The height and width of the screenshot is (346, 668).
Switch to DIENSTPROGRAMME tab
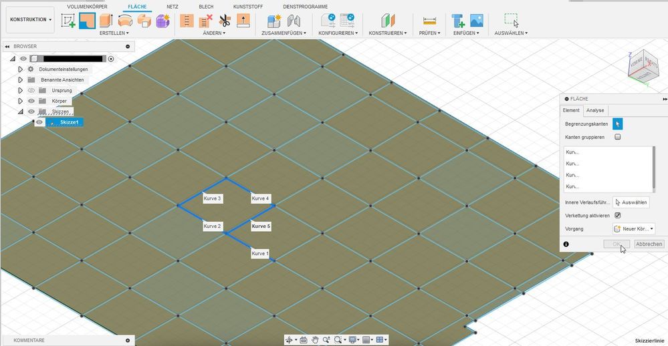306,7
